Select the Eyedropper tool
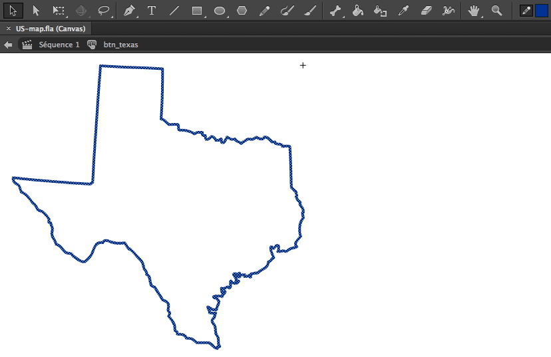Viewport: 551px width, 357px height. click(403, 11)
